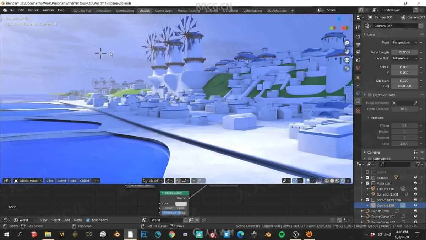Viewport: 426px width, 240px height.
Task: Click the Windows Start button
Action: [x=6, y=234]
